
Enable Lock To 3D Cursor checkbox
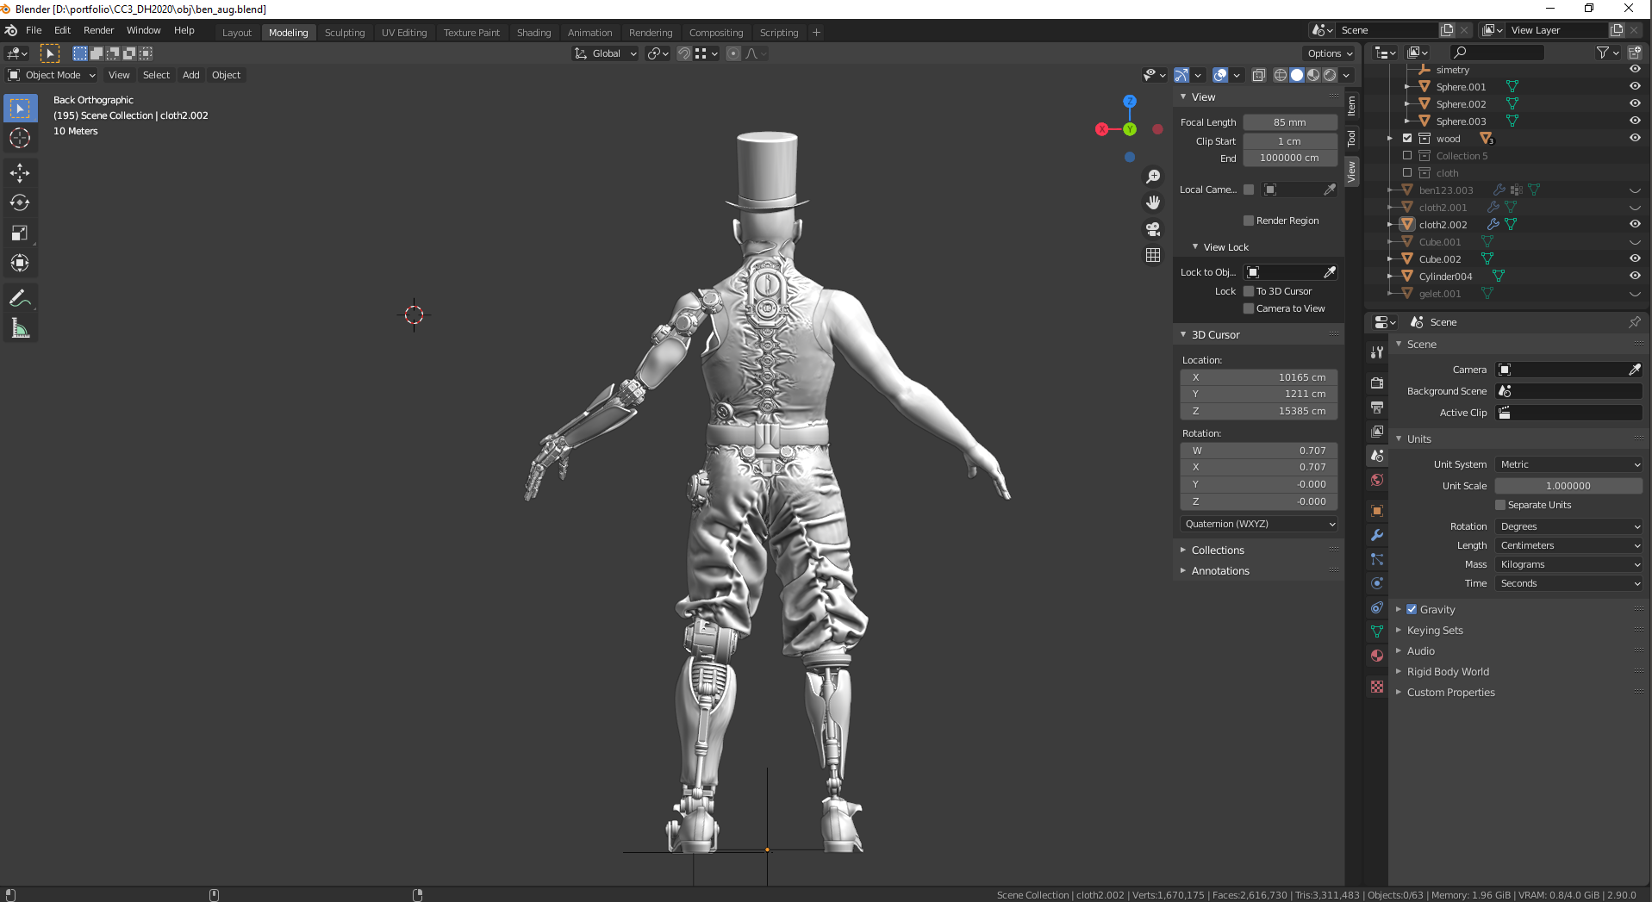pos(1248,291)
